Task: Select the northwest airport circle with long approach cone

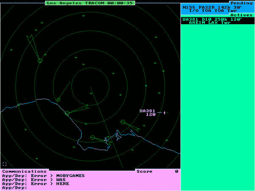Action: 40,61
